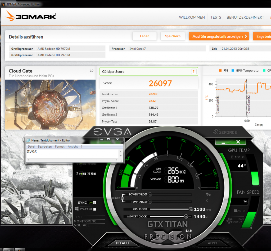This screenshot has width=271, height=251.
Task: Click the TEMP TARGET slider handle
Action: pyautogui.click(x=150, y=202)
